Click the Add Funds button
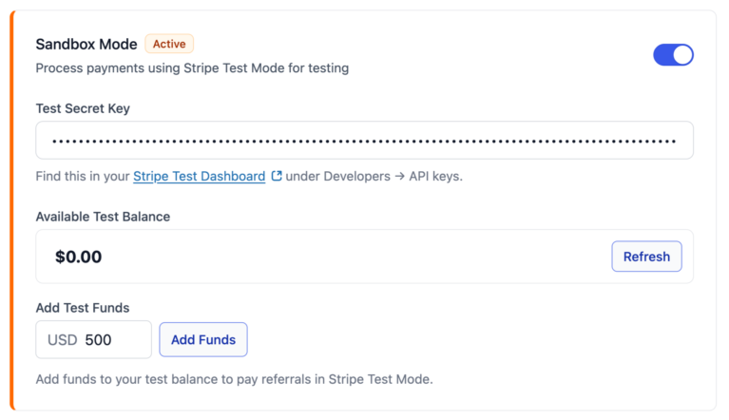729x420 pixels. [x=203, y=339]
